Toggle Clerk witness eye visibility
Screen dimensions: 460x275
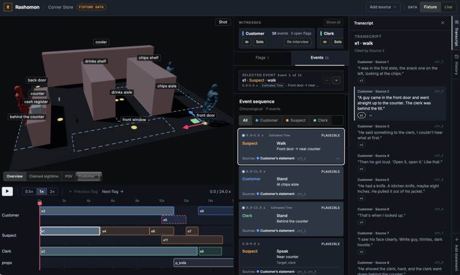(x=325, y=42)
